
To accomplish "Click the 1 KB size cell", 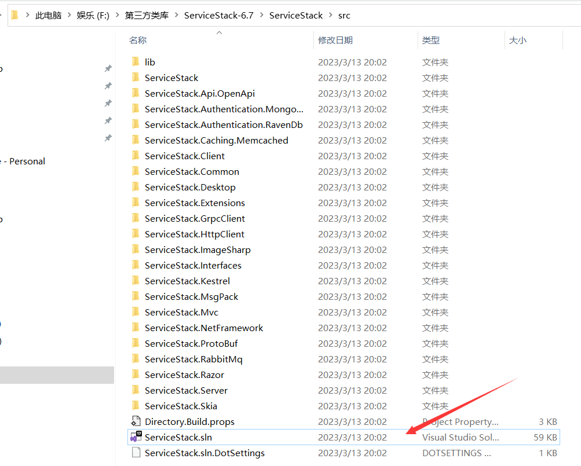I will tap(548, 453).
